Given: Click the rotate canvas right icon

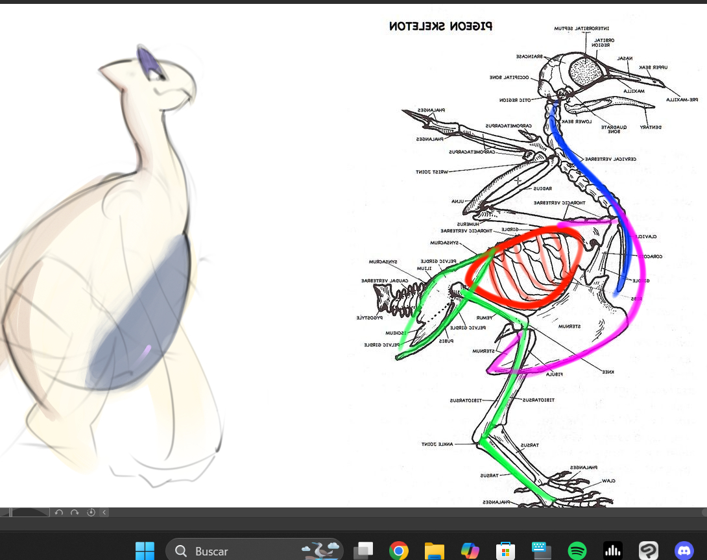Looking at the screenshot, I should (75, 513).
